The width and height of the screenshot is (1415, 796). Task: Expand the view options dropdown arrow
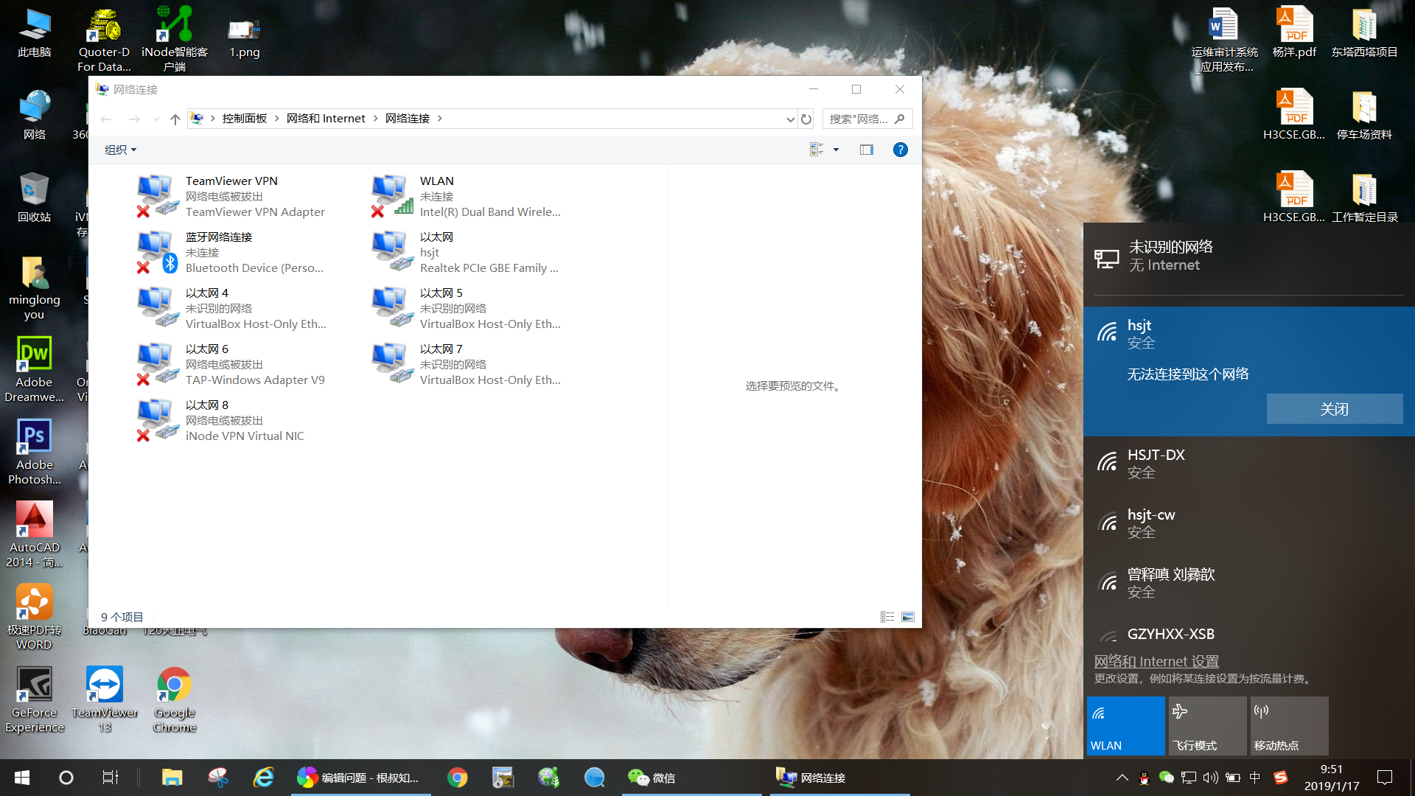tap(836, 150)
